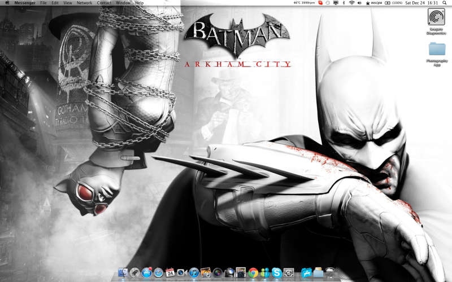Open the Calendar dock icon

[169, 272]
